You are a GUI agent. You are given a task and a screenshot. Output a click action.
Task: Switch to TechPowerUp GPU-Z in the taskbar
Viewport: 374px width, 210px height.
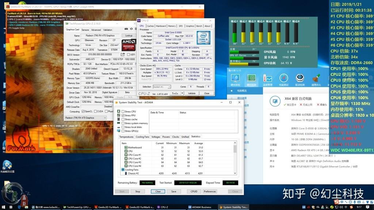[x=77, y=207]
